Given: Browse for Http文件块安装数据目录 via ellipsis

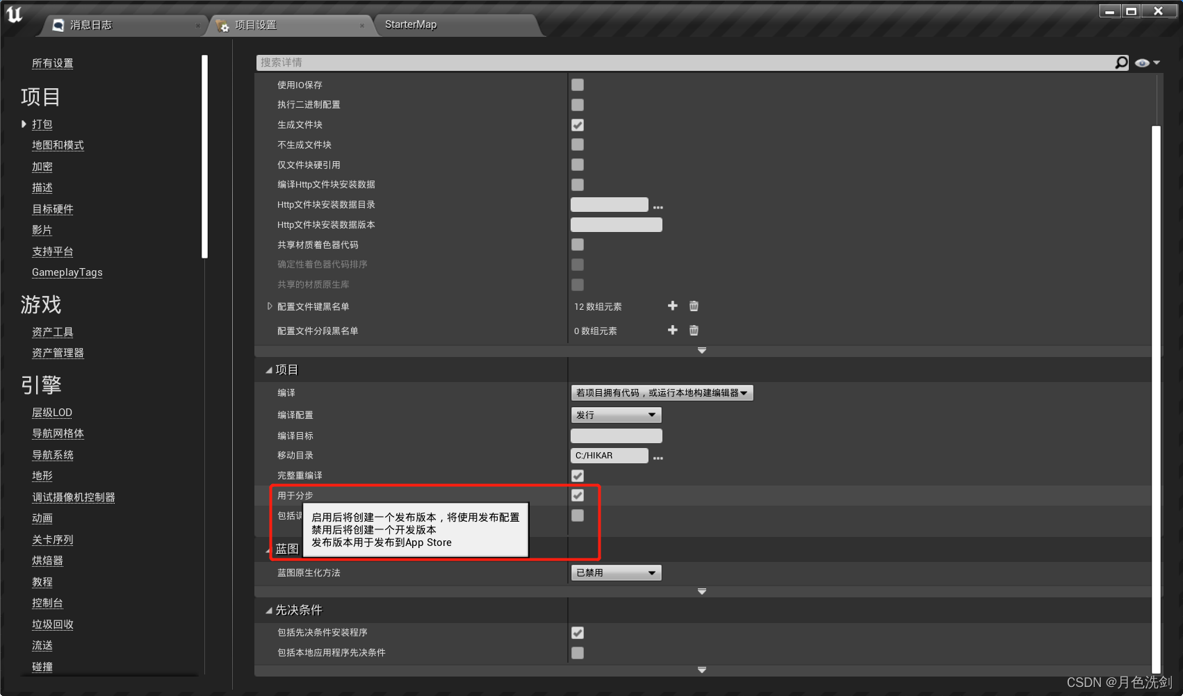Looking at the screenshot, I should [658, 207].
